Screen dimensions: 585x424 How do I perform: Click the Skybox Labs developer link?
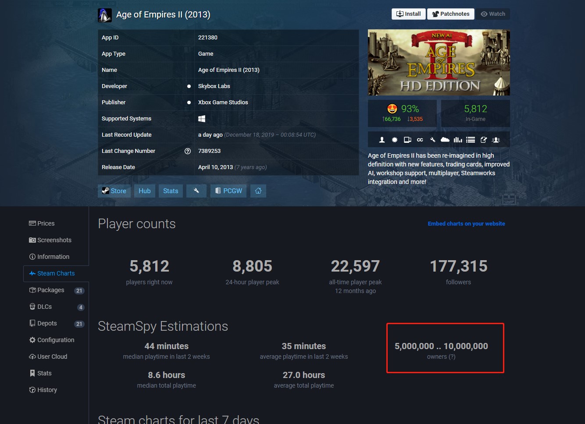click(x=214, y=86)
